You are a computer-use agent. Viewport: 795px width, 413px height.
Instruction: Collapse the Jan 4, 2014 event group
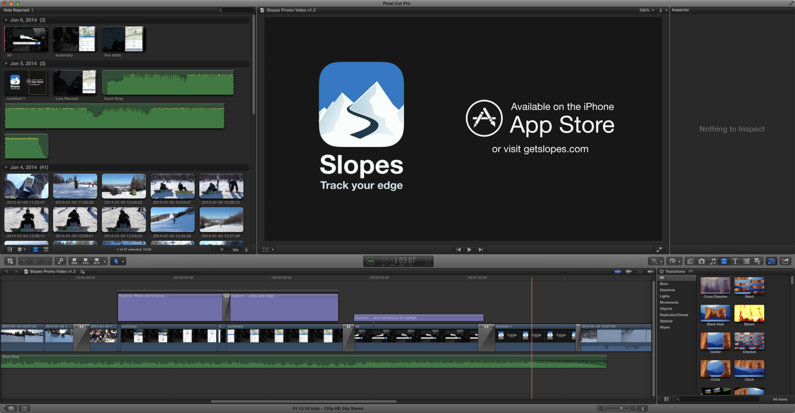click(6, 167)
